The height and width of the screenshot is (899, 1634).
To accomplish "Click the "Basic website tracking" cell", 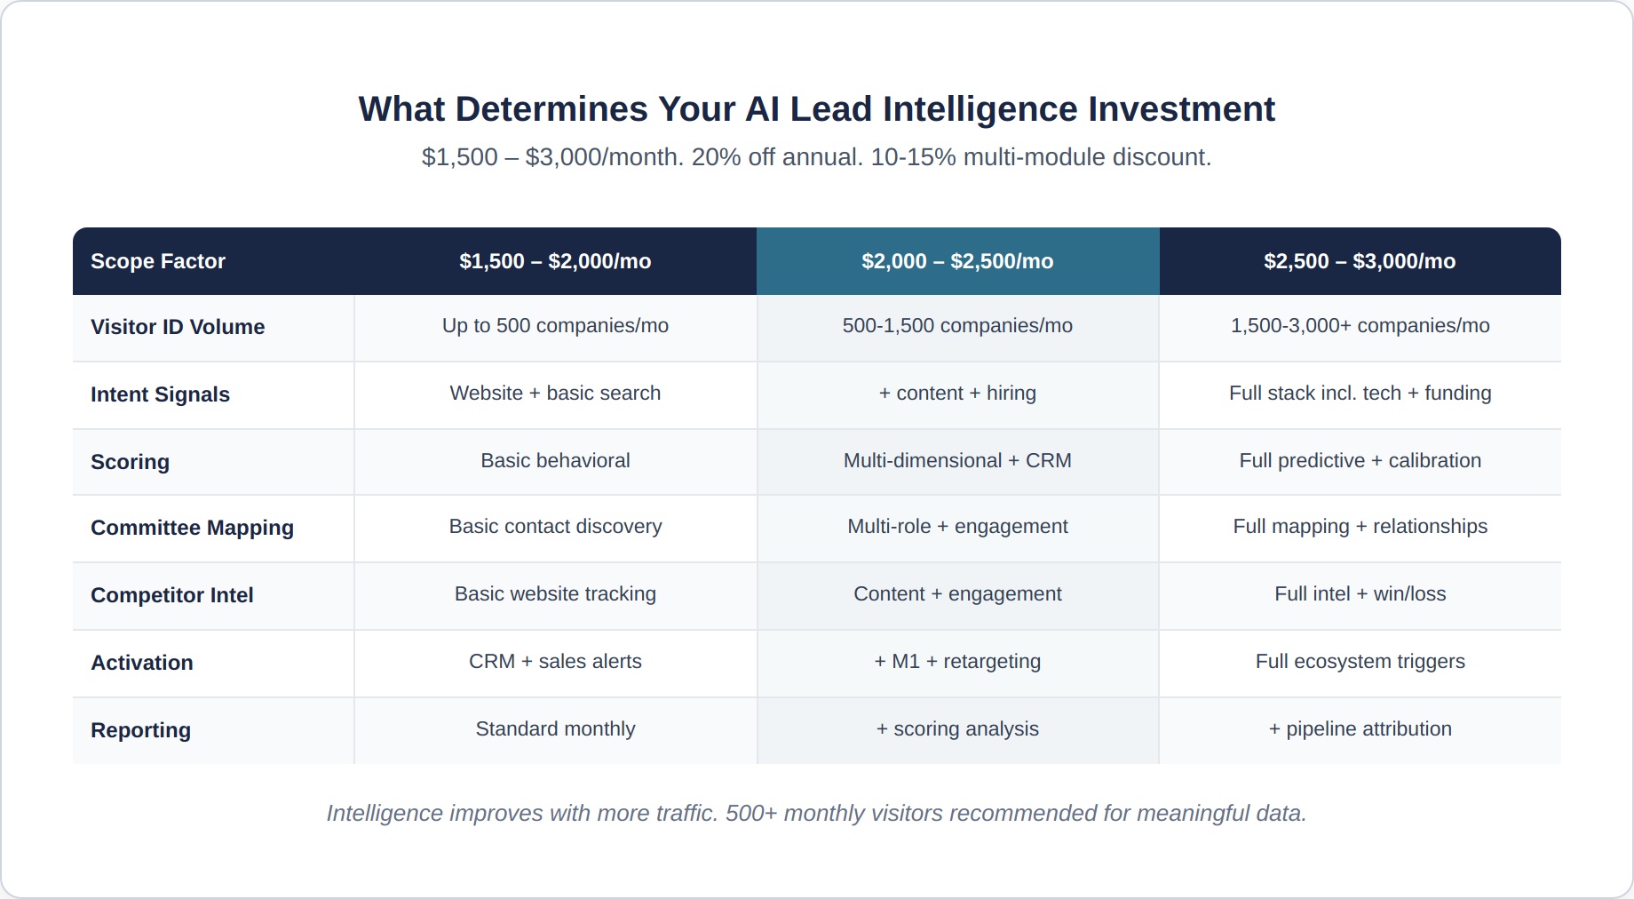I will [x=555, y=594].
